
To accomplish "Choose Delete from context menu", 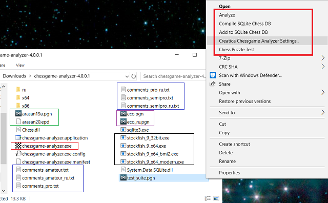I will 225,153.
